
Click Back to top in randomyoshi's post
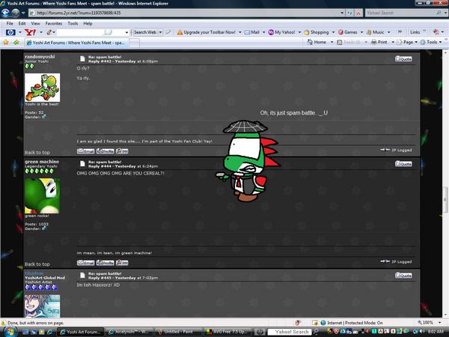(37, 153)
